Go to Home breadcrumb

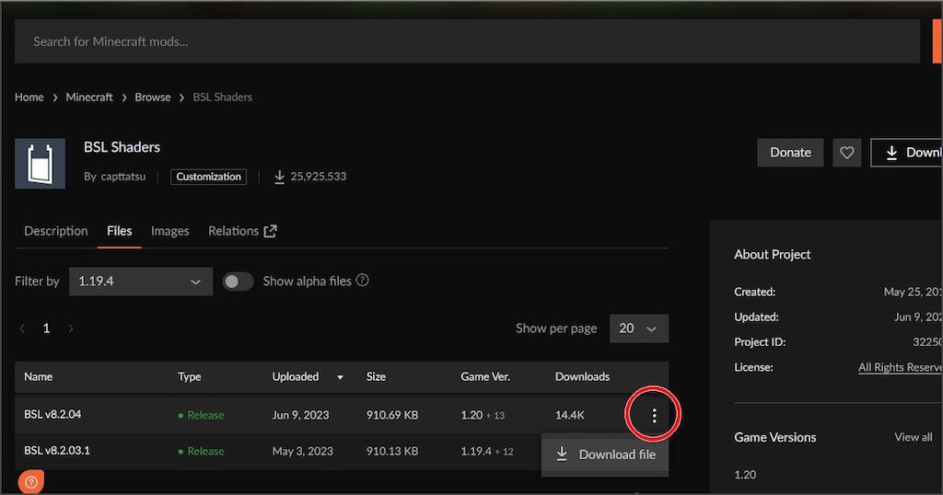[29, 98]
